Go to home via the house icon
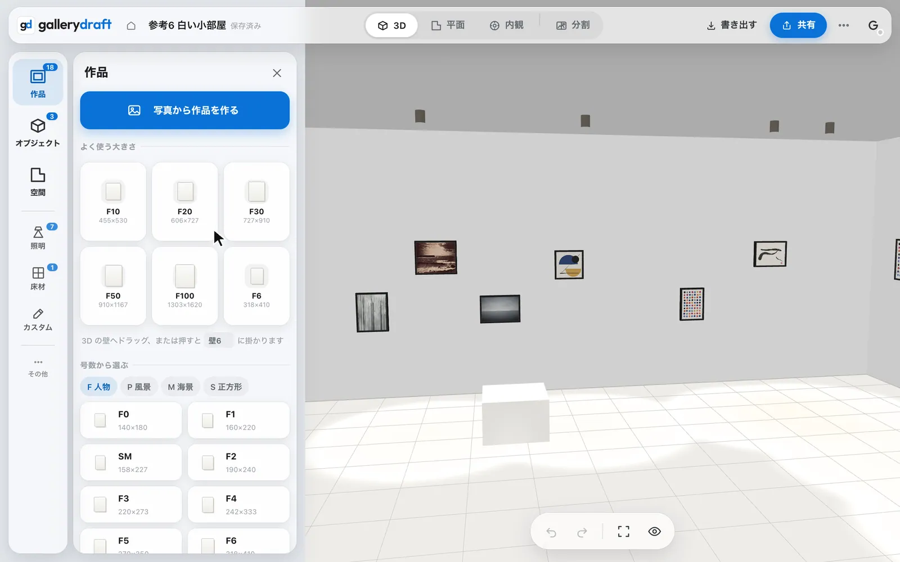900x562 pixels. tap(131, 25)
